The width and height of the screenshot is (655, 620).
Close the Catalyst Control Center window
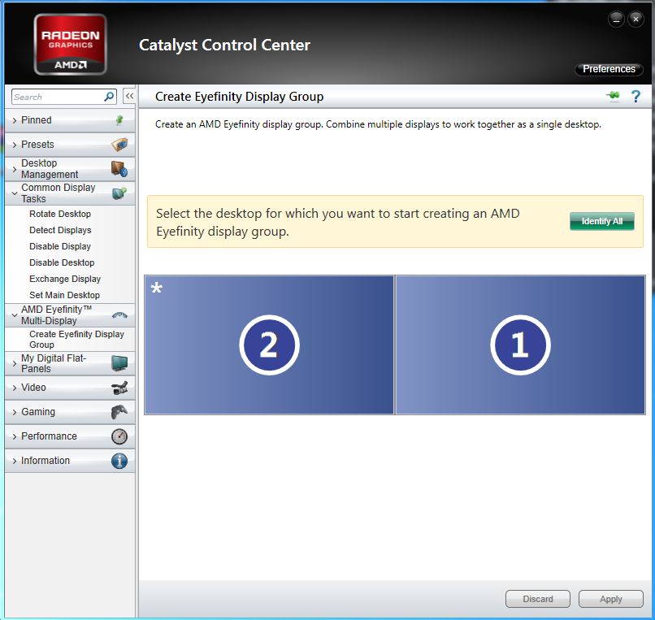[x=635, y=19]
